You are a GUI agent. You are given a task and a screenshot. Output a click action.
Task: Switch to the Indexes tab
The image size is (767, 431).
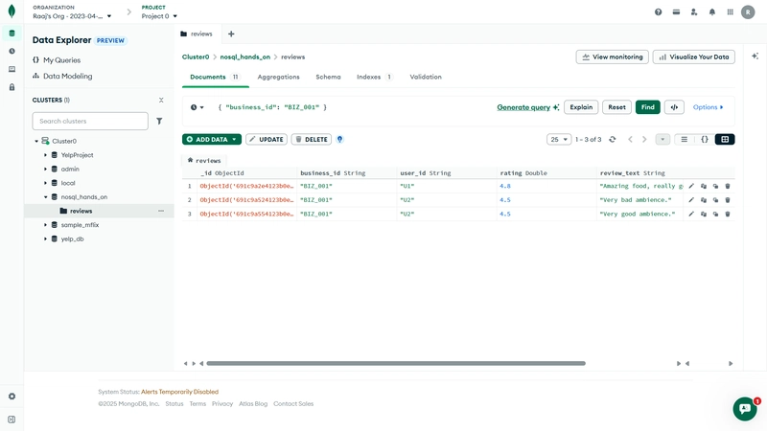click(x=374, y=77)
